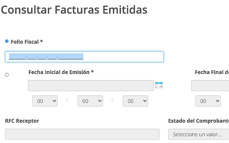Image resolution: width=229 pixels, height=143 pixels.
Task: Click the Consultar Facturas Emitidas heading
Action: click(x=74, y=10)
